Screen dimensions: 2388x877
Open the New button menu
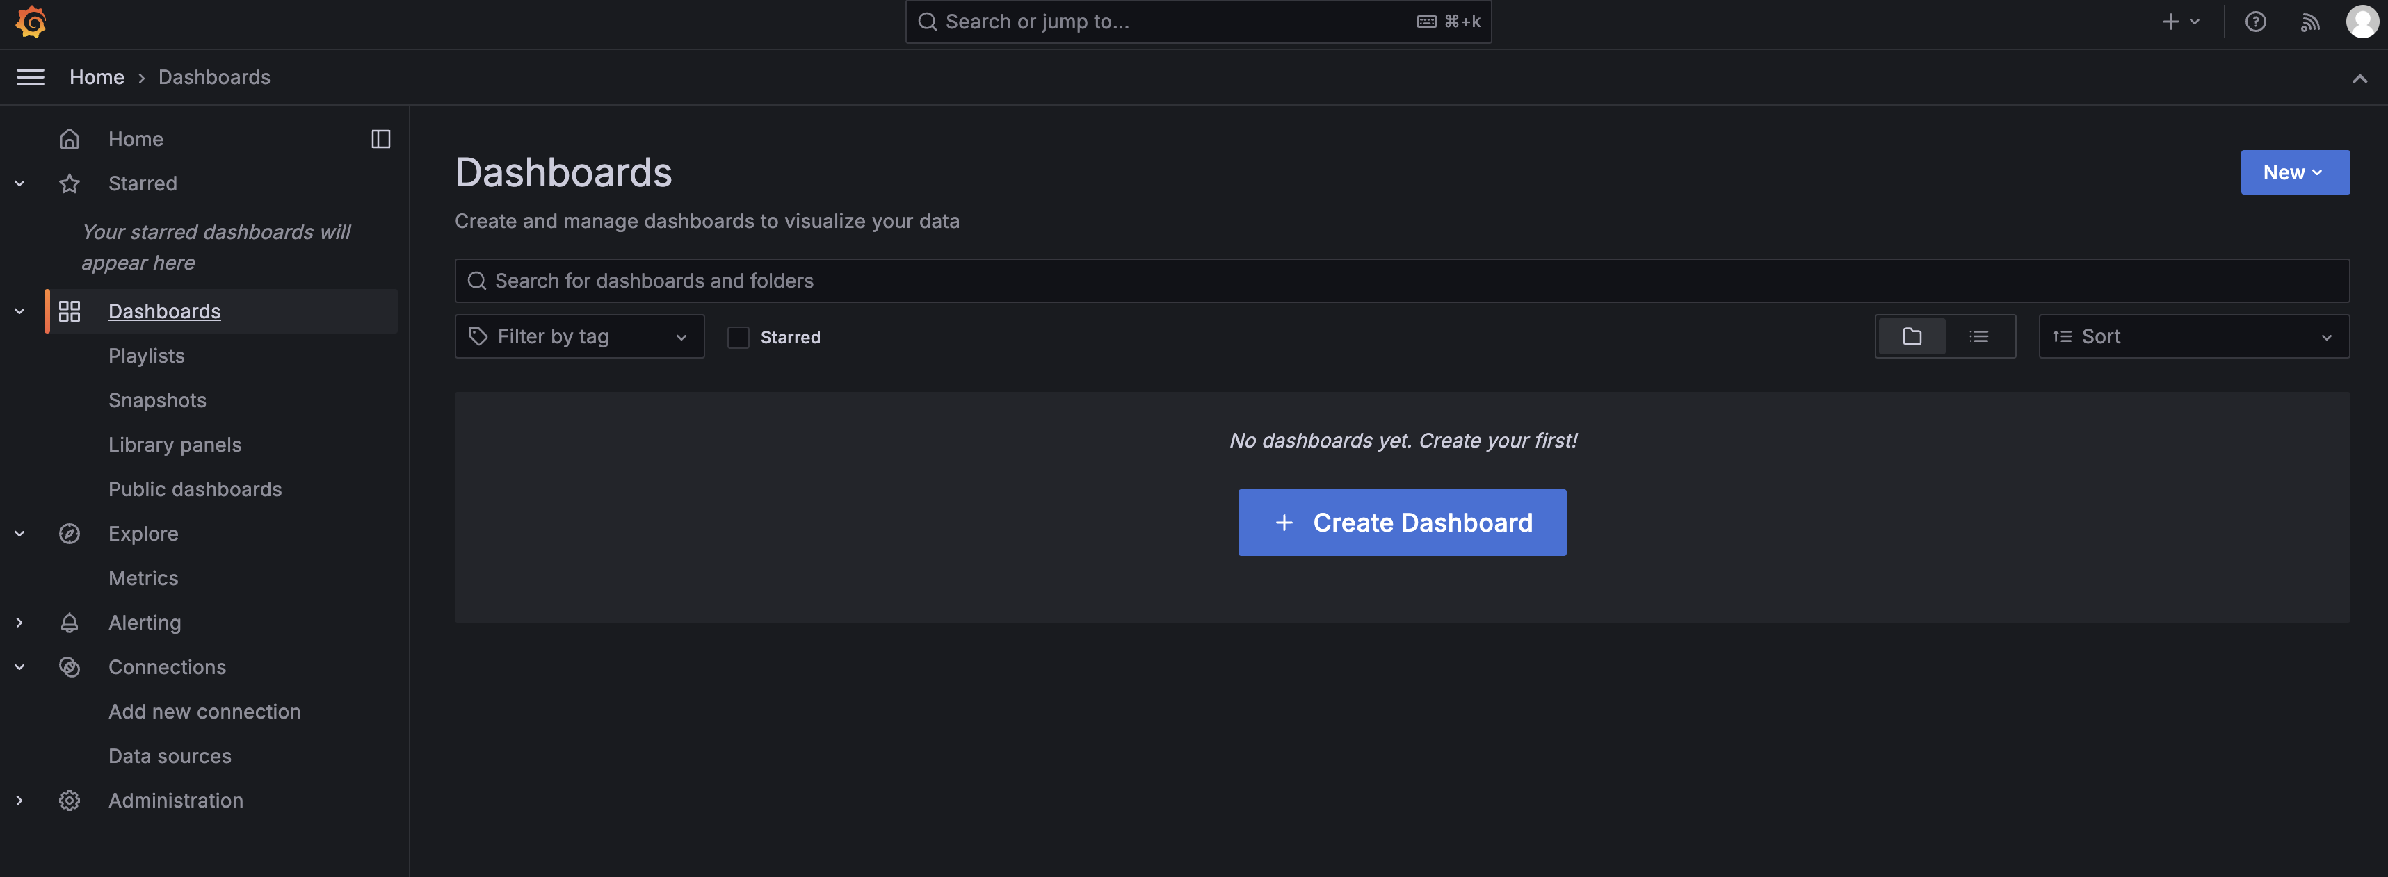[2293, 172]
